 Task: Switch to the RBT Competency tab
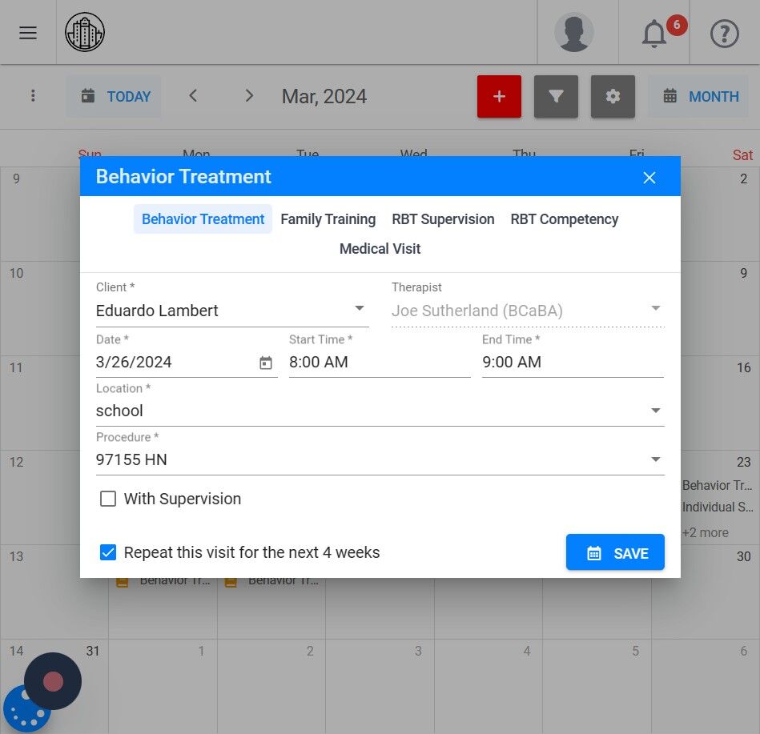[564, 219]
